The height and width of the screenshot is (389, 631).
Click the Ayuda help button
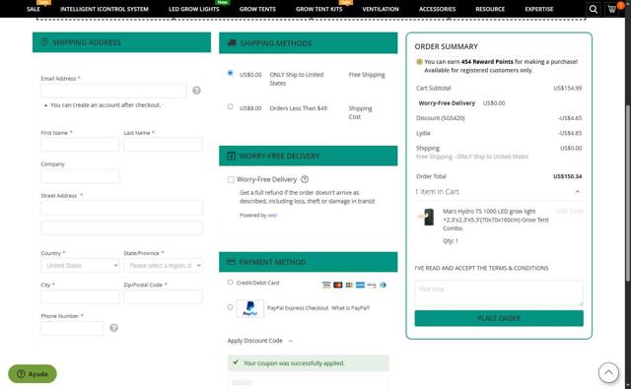point(33,373)
